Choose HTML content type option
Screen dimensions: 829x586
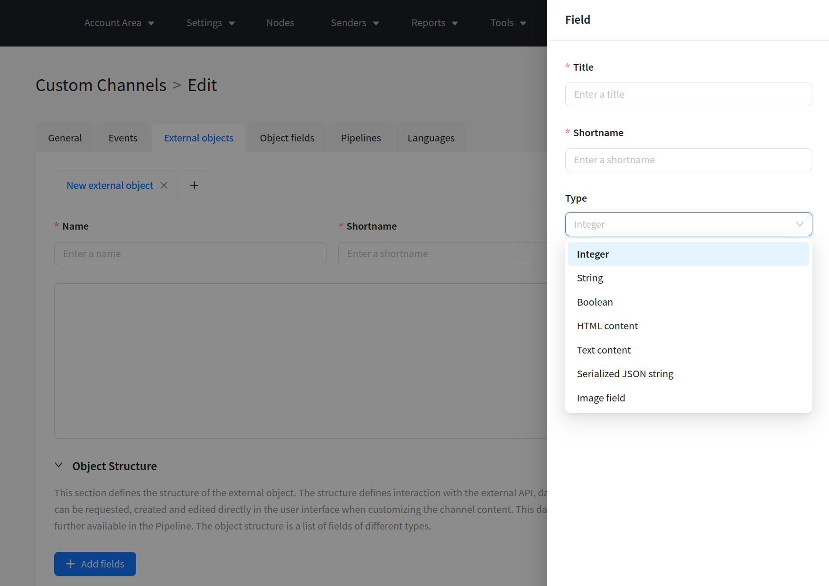click(689, 326)
